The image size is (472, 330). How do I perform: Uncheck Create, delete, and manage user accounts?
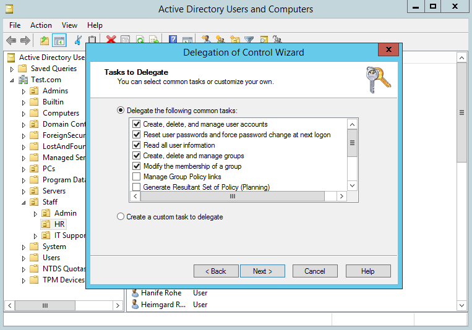pyautogui.click(x=136, y=124)
